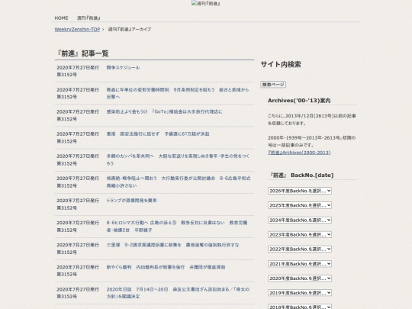Viewport: 412px width, 309px height.
Task: Click date cell beside 闘争スケジュール article
Action: click(x=78, y=71)
